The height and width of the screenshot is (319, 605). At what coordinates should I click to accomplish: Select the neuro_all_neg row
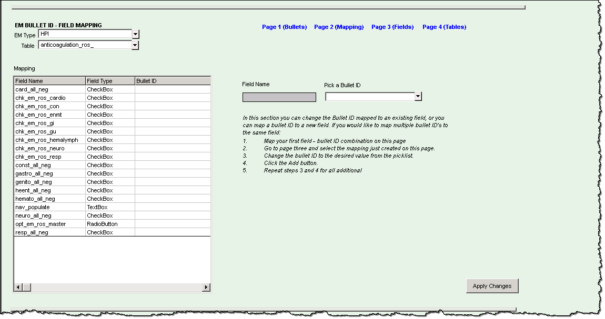[112, 216]
